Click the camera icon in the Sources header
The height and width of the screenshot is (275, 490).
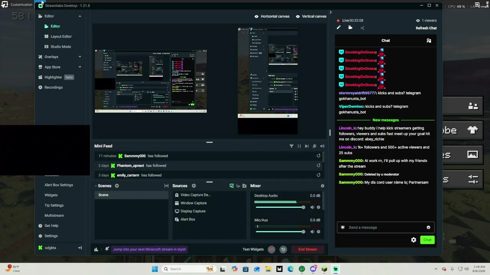[x=238, y=186]
